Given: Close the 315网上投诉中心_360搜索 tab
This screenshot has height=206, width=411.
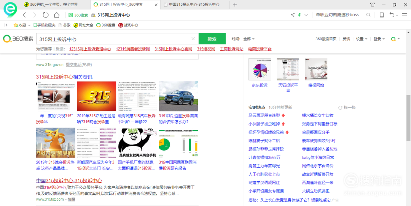Looking at the screenshot, I should click(156, 5).
